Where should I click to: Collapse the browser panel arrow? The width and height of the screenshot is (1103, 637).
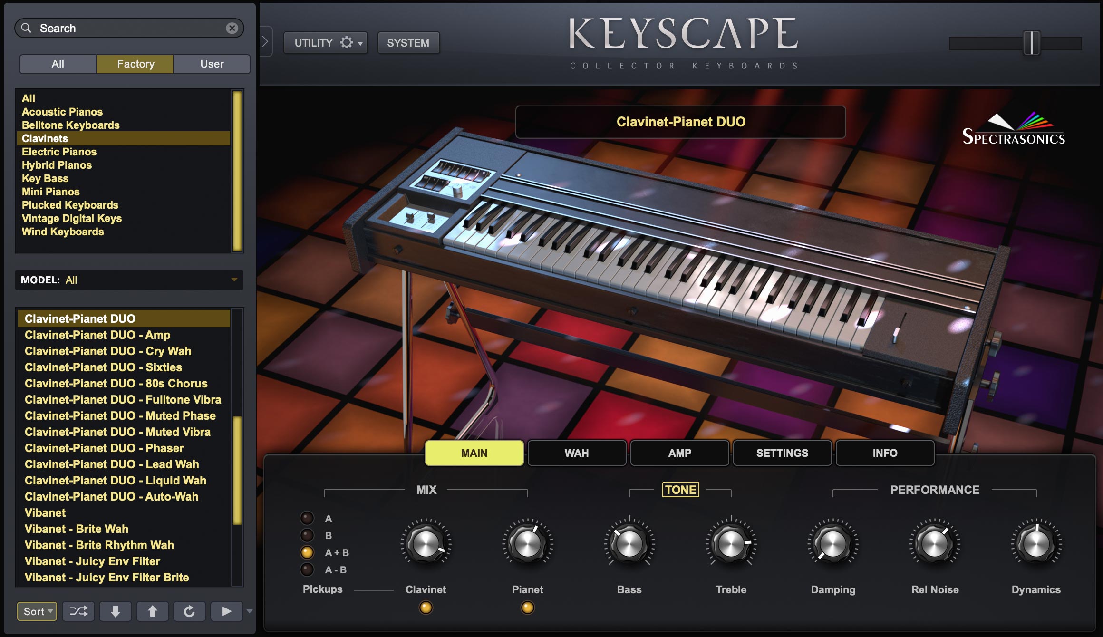(x=265, y=41)
